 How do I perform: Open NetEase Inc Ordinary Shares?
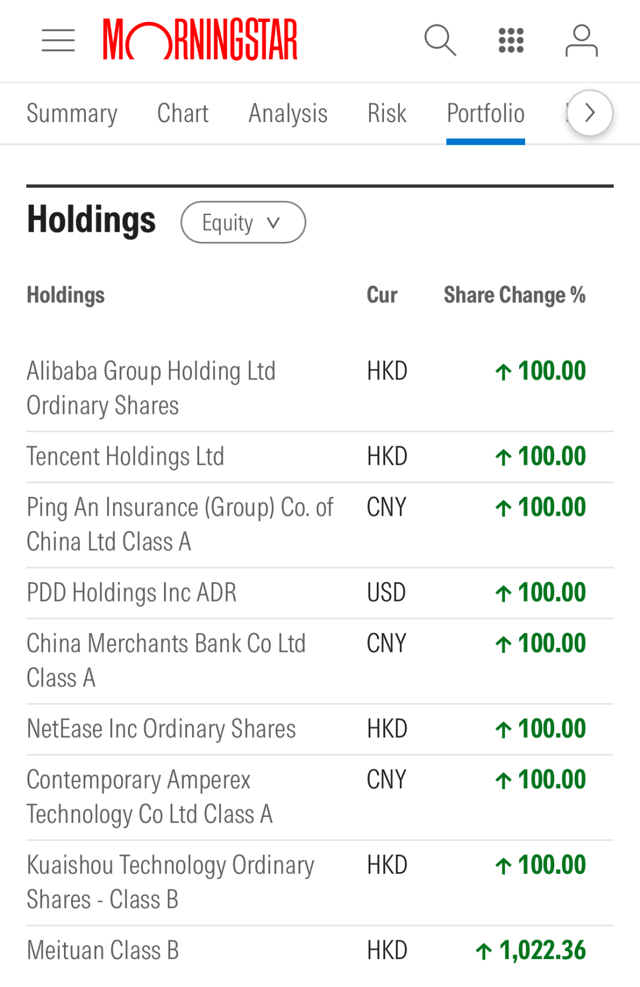(161, 729)
